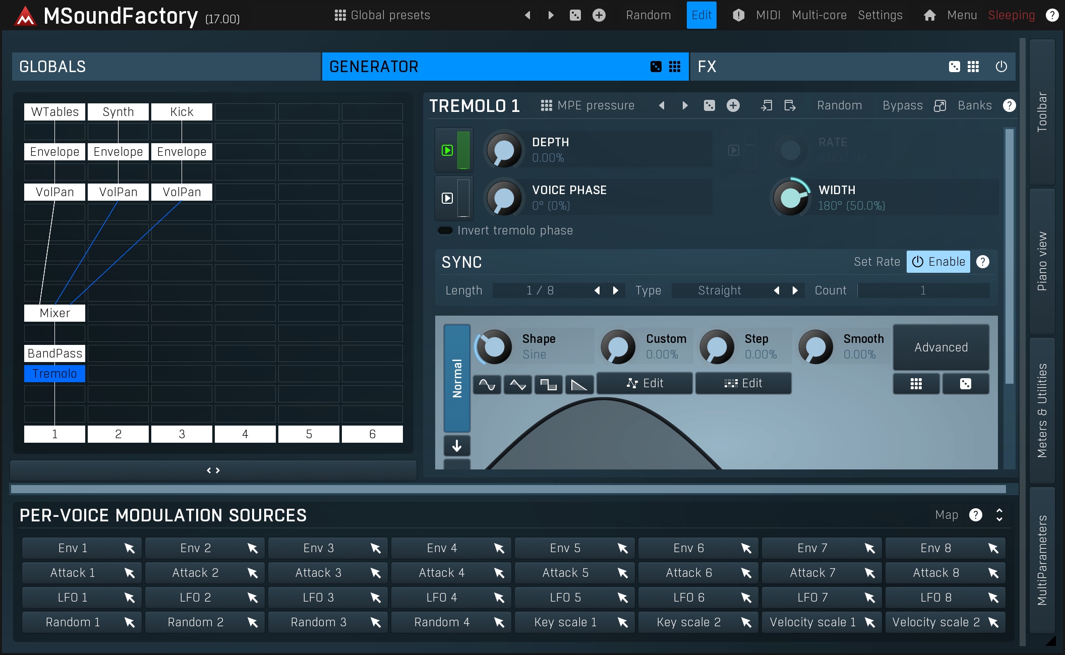1065x655 pixels.
Task: Click the Advanced button
Action: [x=940, y=347]
